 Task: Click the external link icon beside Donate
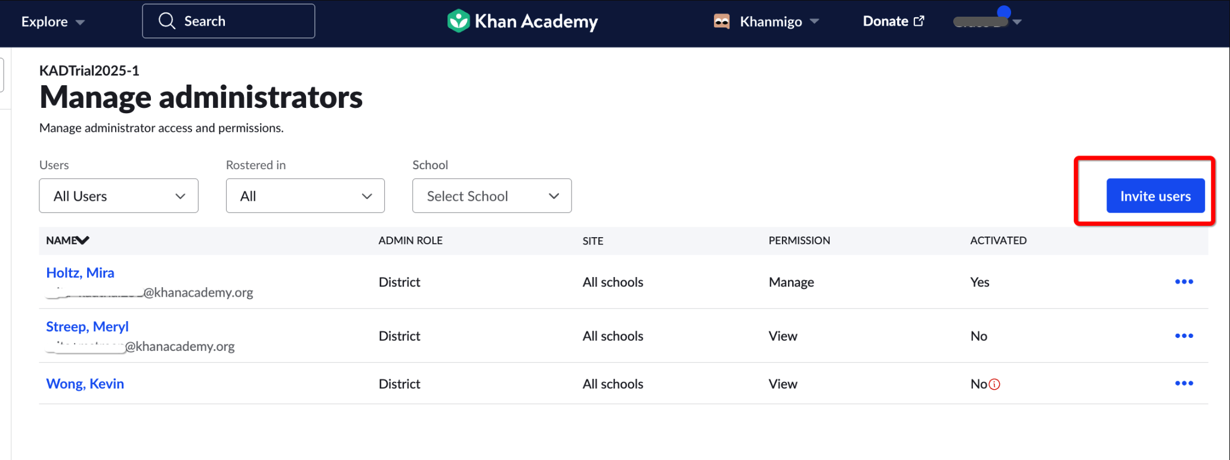point(918,20)
